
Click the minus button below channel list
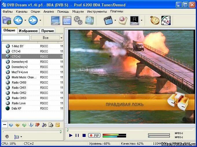(x=5, y=125)
